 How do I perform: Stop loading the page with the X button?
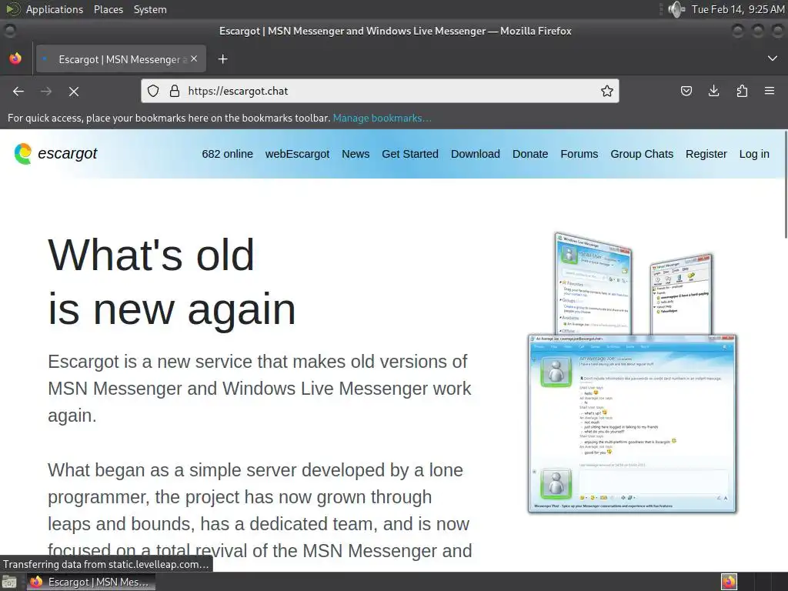[74, 91]
